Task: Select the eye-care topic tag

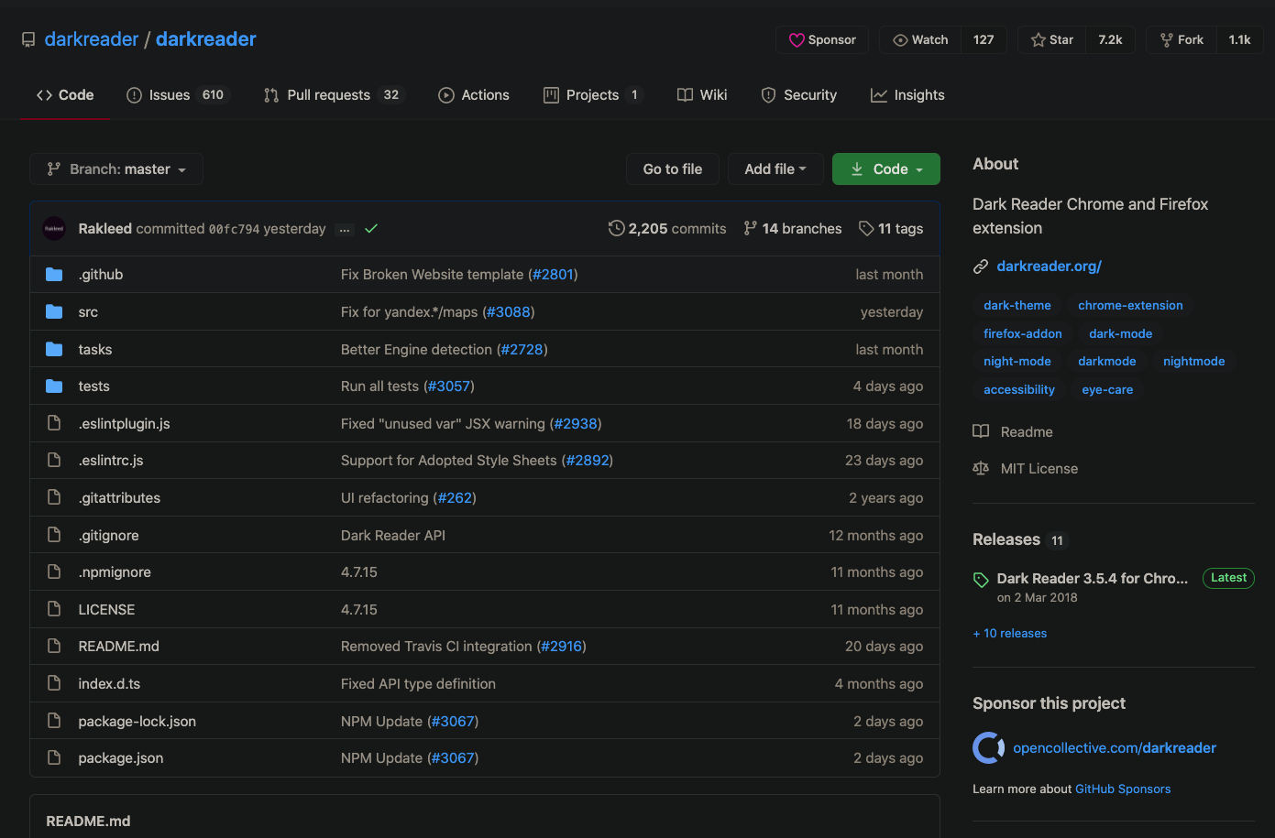Action: pyautogui.click(x=1107, y=390)
